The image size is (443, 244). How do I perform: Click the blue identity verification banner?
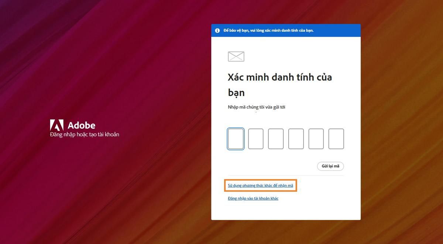(x=286, y=30)
